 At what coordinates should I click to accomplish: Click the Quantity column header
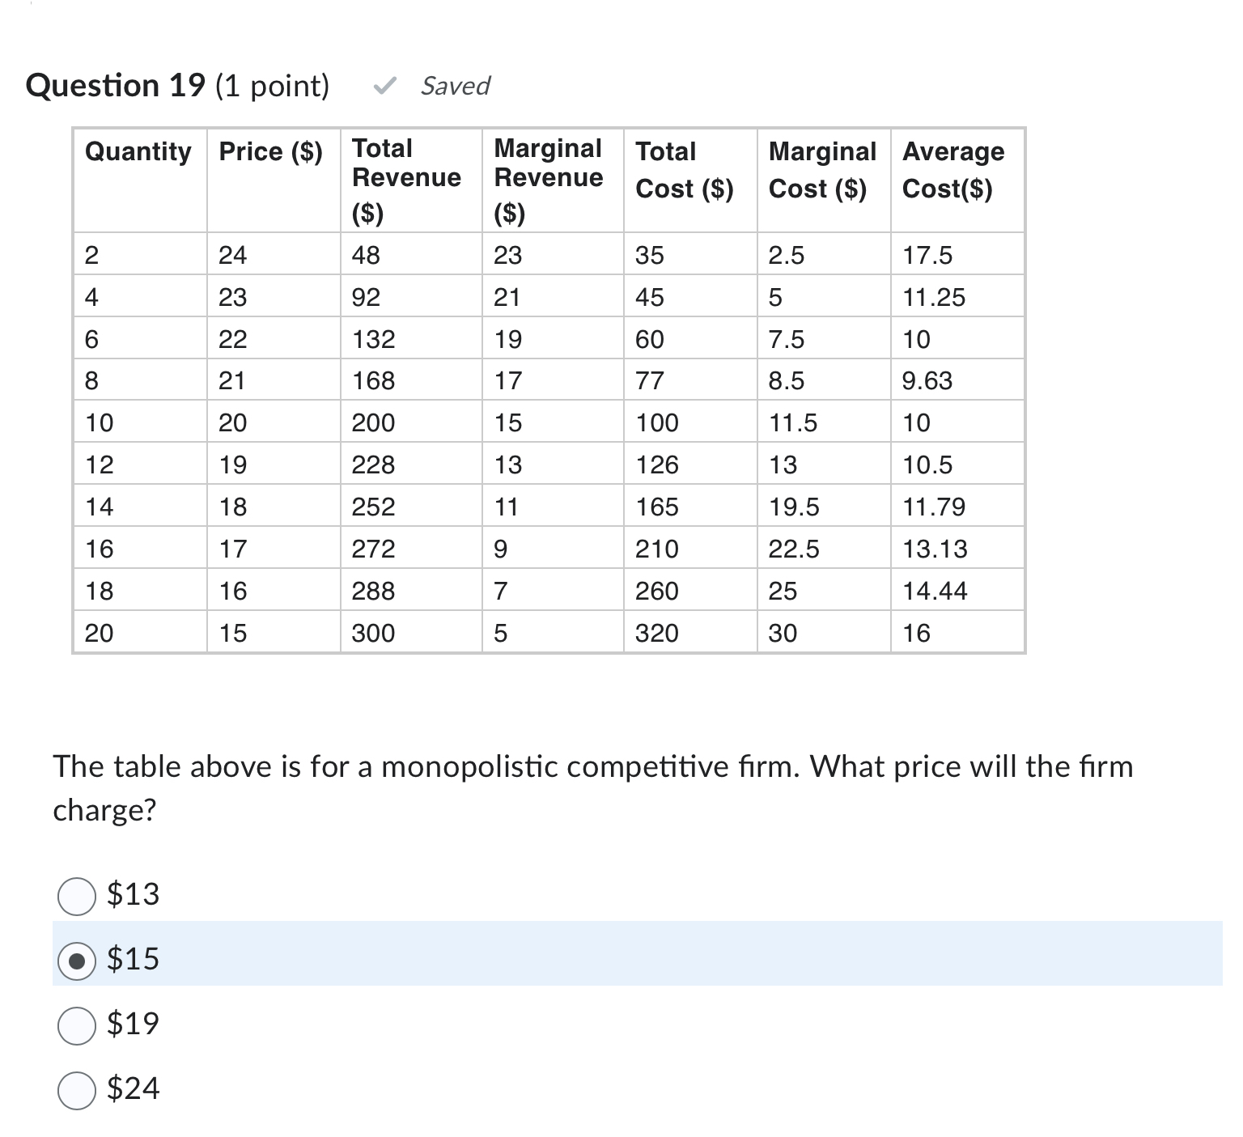138,151
